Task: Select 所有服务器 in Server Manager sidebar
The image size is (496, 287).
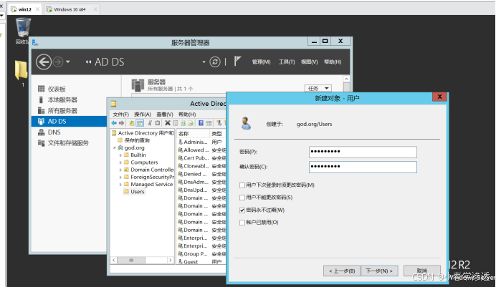Action: pos(62,110)
